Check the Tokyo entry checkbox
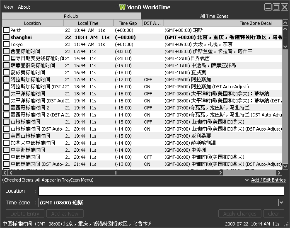 [6, 44]
